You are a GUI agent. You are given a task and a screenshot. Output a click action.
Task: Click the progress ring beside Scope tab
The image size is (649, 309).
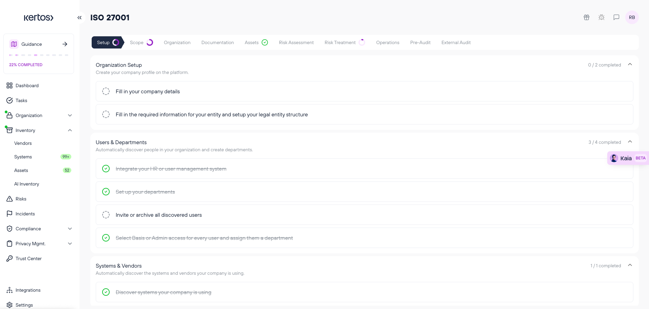[150, 42]
